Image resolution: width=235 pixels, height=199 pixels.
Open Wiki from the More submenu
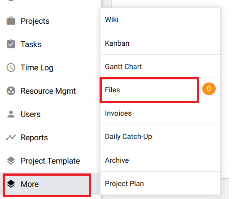[160, 20]
